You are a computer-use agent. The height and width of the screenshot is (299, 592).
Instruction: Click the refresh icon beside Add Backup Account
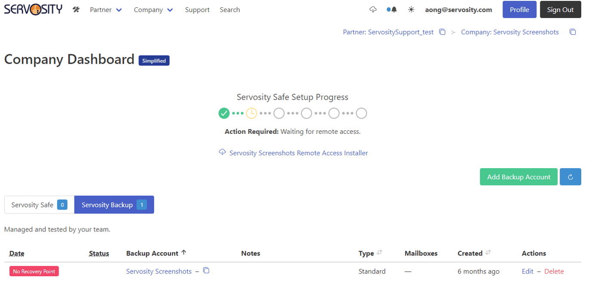570,176
